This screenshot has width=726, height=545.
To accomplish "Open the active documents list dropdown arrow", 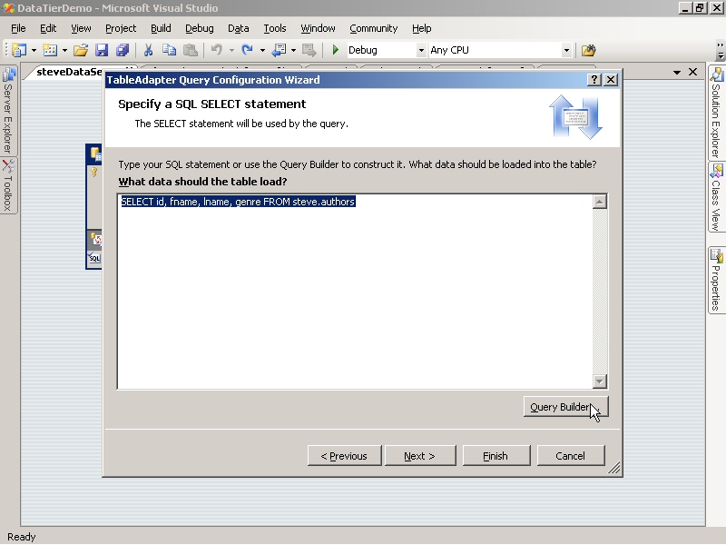I will click(x=677, y=73).
